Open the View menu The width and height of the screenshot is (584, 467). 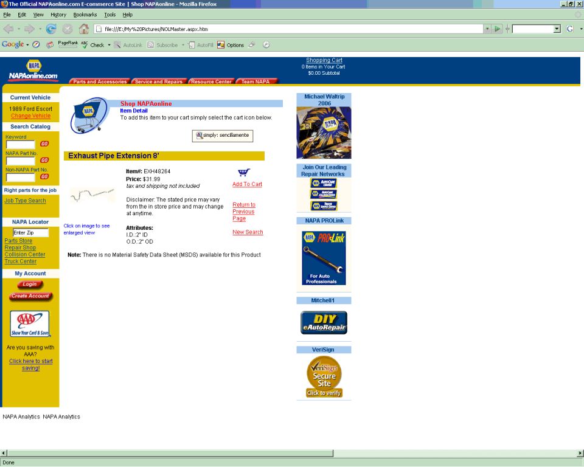point(38,15)
